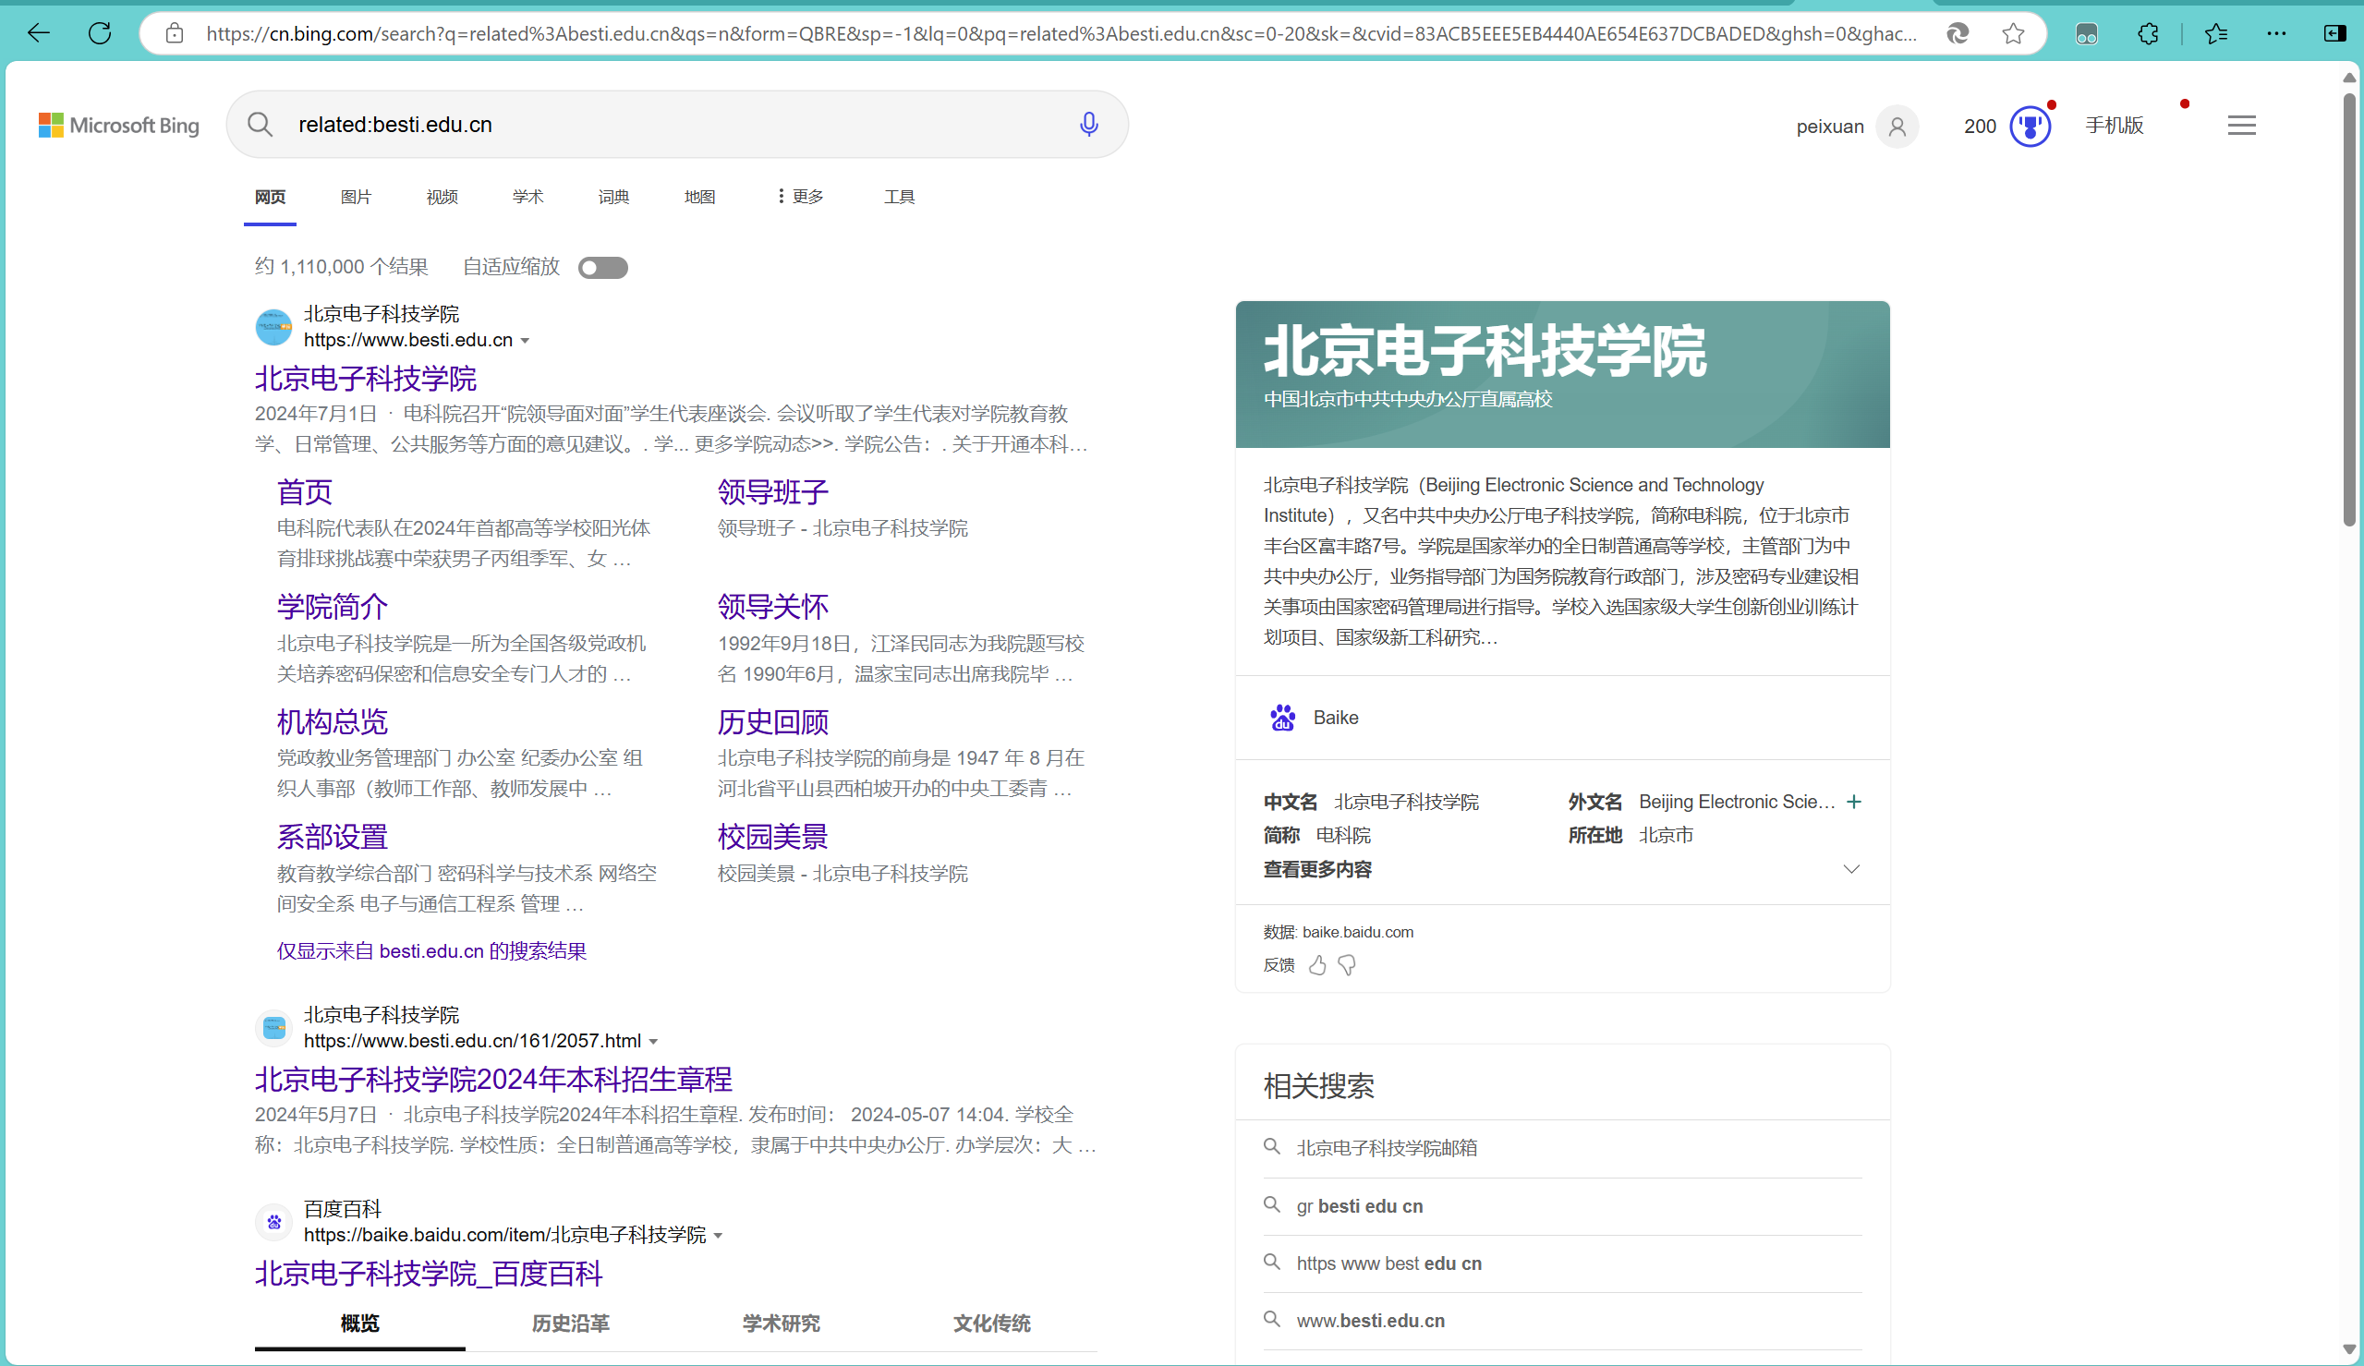Select the 学术研究 tab
The width and height of the screenshot is (2364, 1366).
pyautogui.click(x=781, y=1324)
